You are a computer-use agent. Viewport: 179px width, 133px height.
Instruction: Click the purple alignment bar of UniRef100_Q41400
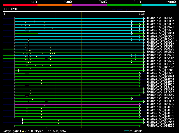pyautogui.click(x=77, y=104)
